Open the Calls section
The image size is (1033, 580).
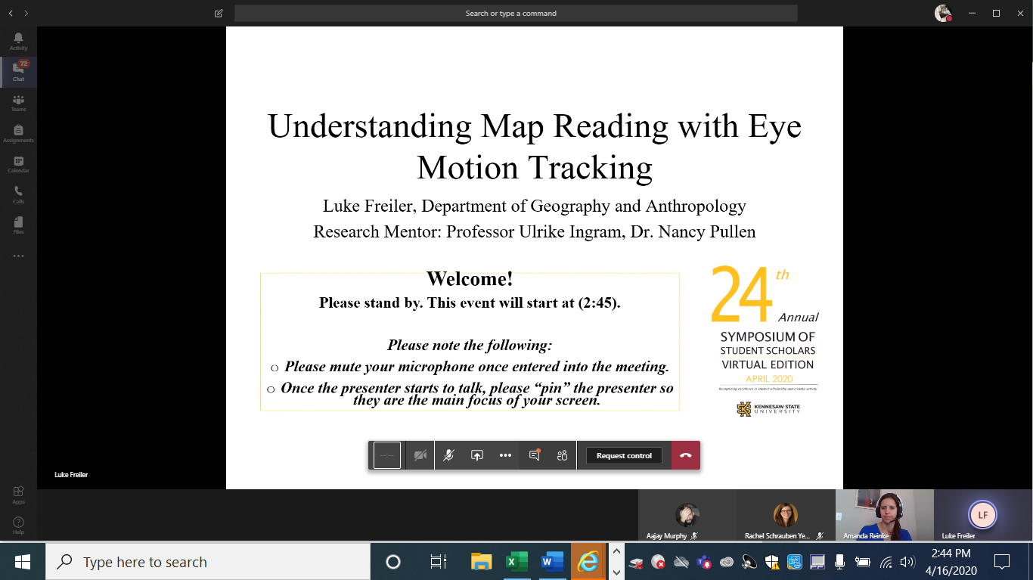click(18, 195)
